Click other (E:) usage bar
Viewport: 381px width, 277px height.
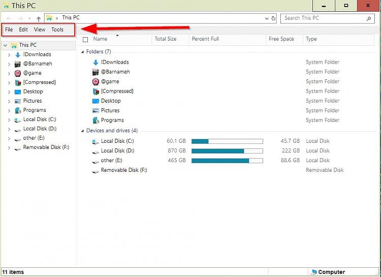pos(227,161)
